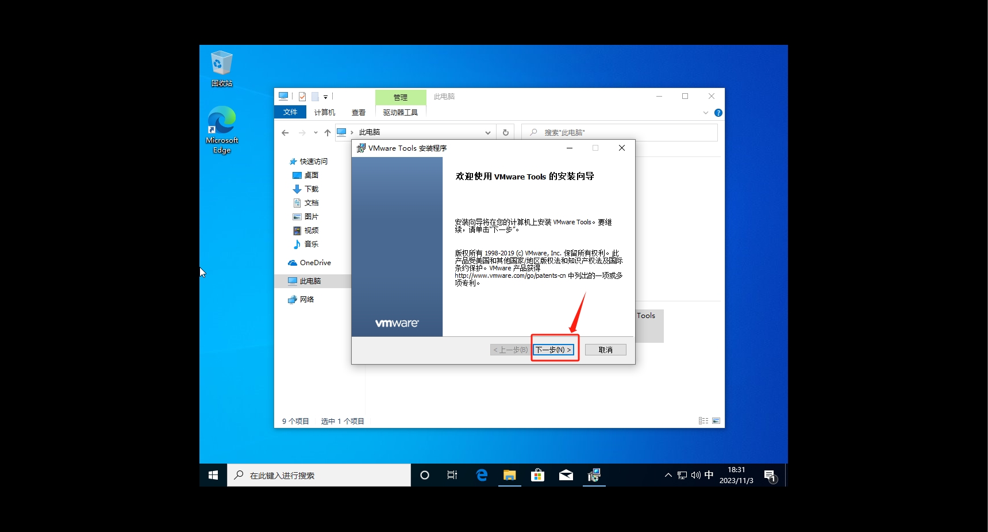The height and width of the screenshot is (532, 988).
Task: Go up one folder level in Explorer
Action: [x=328, y=132]
